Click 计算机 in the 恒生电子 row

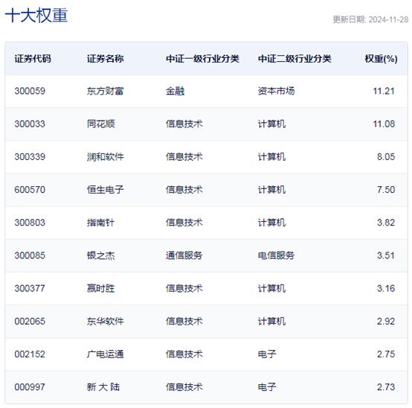[271, 190]
